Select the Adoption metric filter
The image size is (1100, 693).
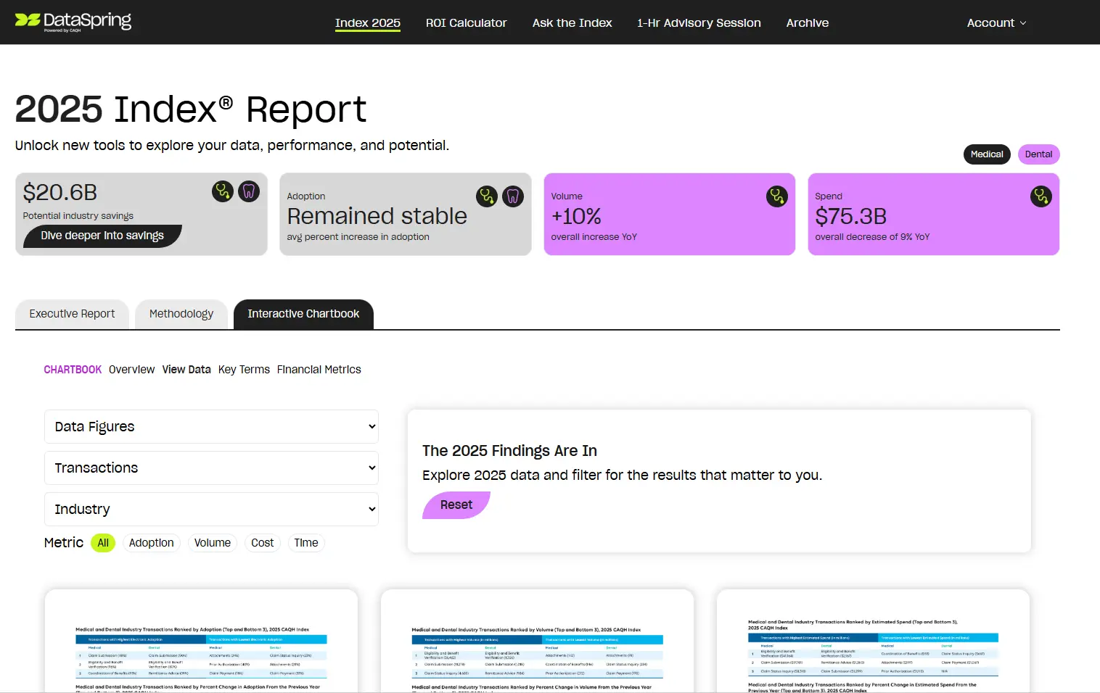pyautogui.click(x=151, y=543)
